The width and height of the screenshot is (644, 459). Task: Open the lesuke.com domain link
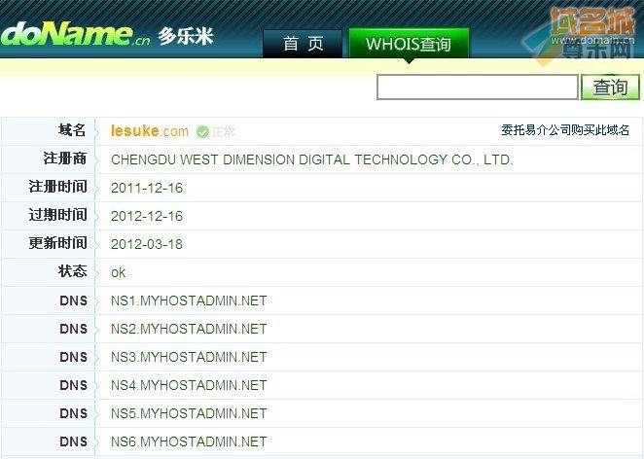[150, 131]
